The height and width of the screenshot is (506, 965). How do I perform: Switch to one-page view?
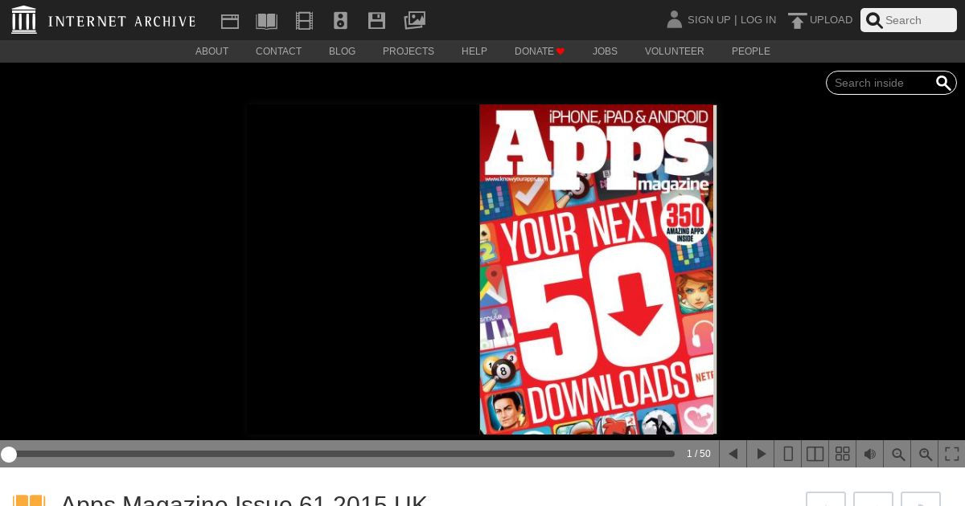[x=787, y=454]
